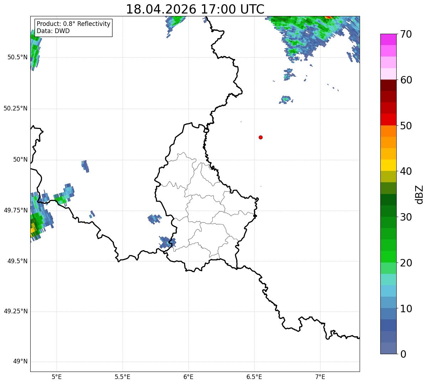Select the 50°N latitude axis label

20,159
